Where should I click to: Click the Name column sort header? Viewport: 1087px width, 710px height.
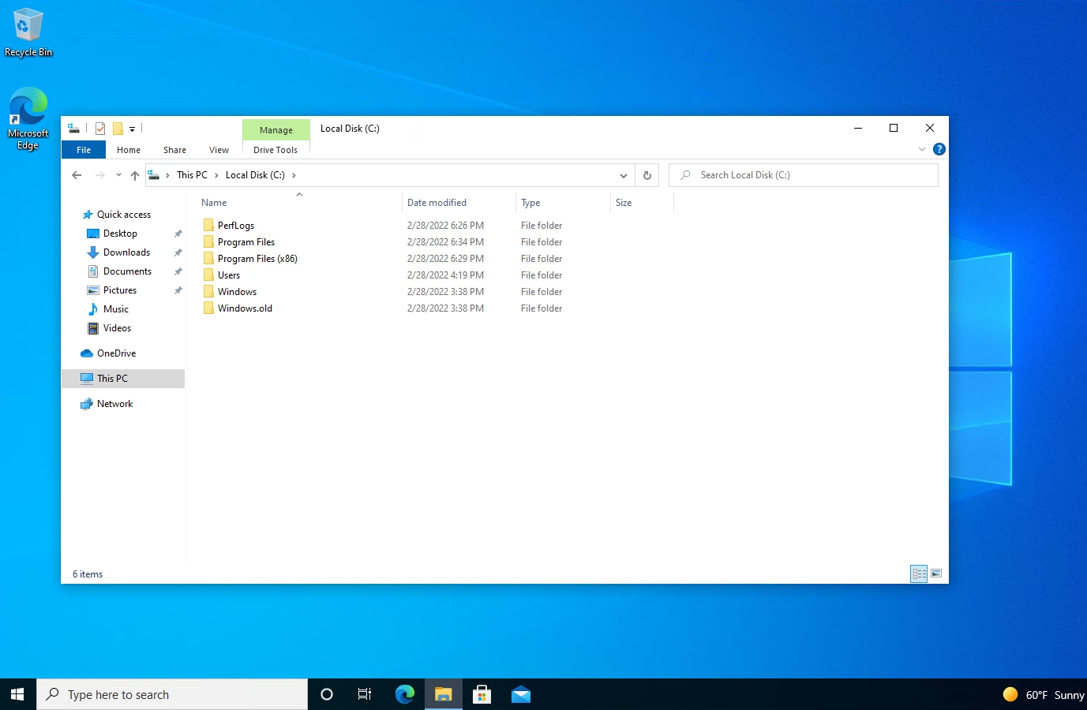coord(213,202)
